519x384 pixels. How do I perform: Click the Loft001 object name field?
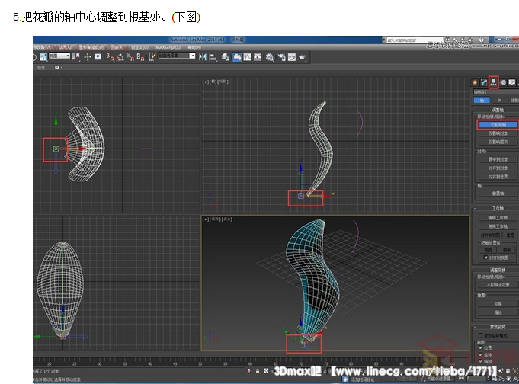(496, 91)
